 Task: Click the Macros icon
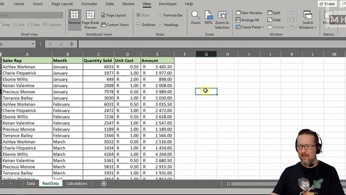(x=329, y=18)
